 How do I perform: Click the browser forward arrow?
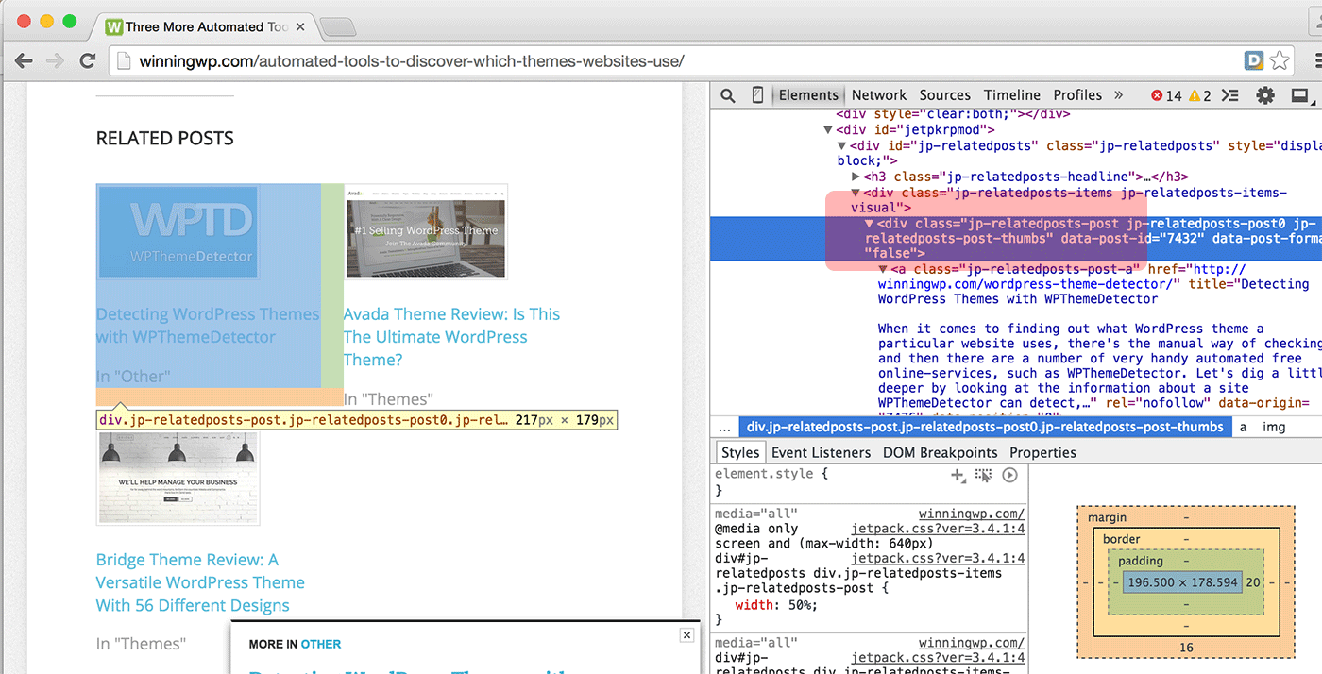pyautogui.click(x=55, y=61)
